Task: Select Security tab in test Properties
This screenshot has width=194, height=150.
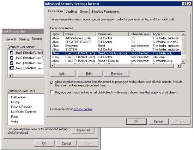Action: [37, 39]
